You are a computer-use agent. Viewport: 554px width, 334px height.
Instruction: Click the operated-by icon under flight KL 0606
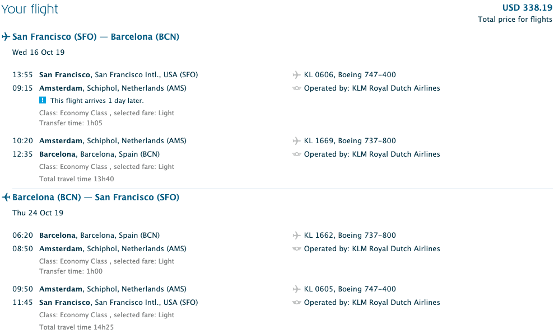297,88
